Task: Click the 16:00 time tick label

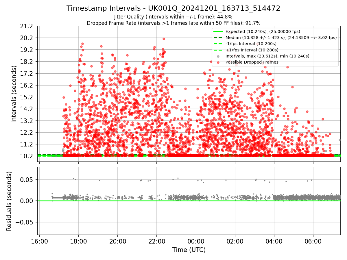Action: click(x=40, y=241)
